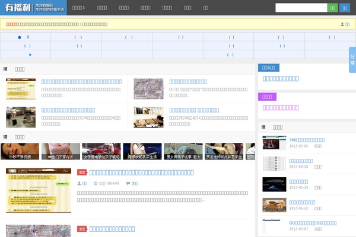
Task: Click the clock icon near (06-04) date
Action: (96, 183)
